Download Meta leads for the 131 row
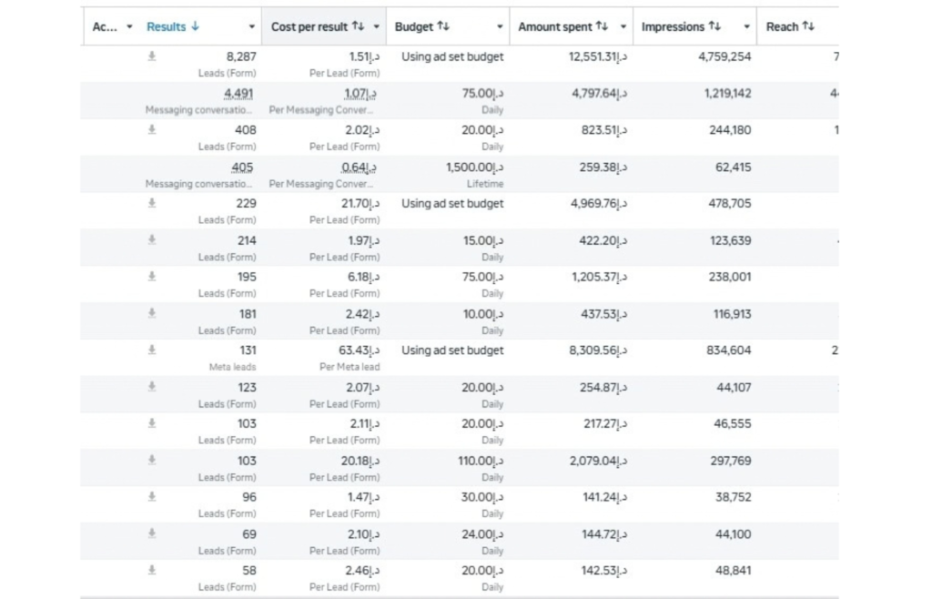 pyautogui.click(x=152, y=350)
